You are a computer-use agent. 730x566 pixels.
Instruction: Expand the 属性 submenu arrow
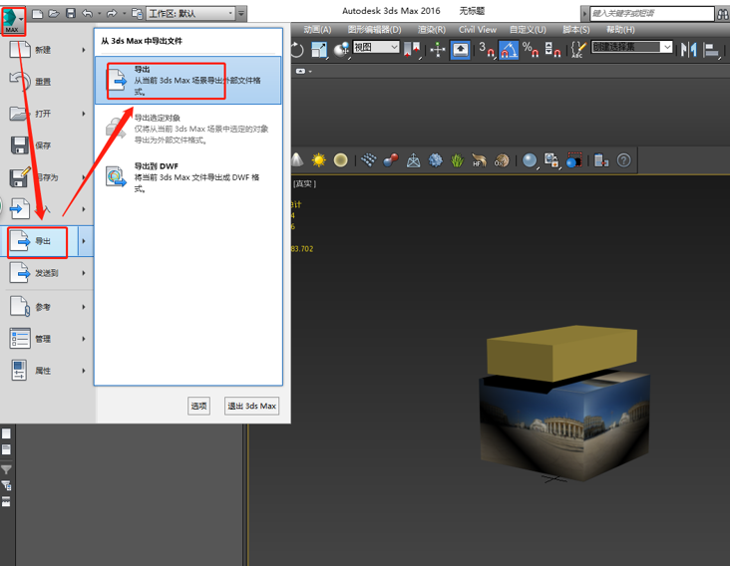coord(84,371)
